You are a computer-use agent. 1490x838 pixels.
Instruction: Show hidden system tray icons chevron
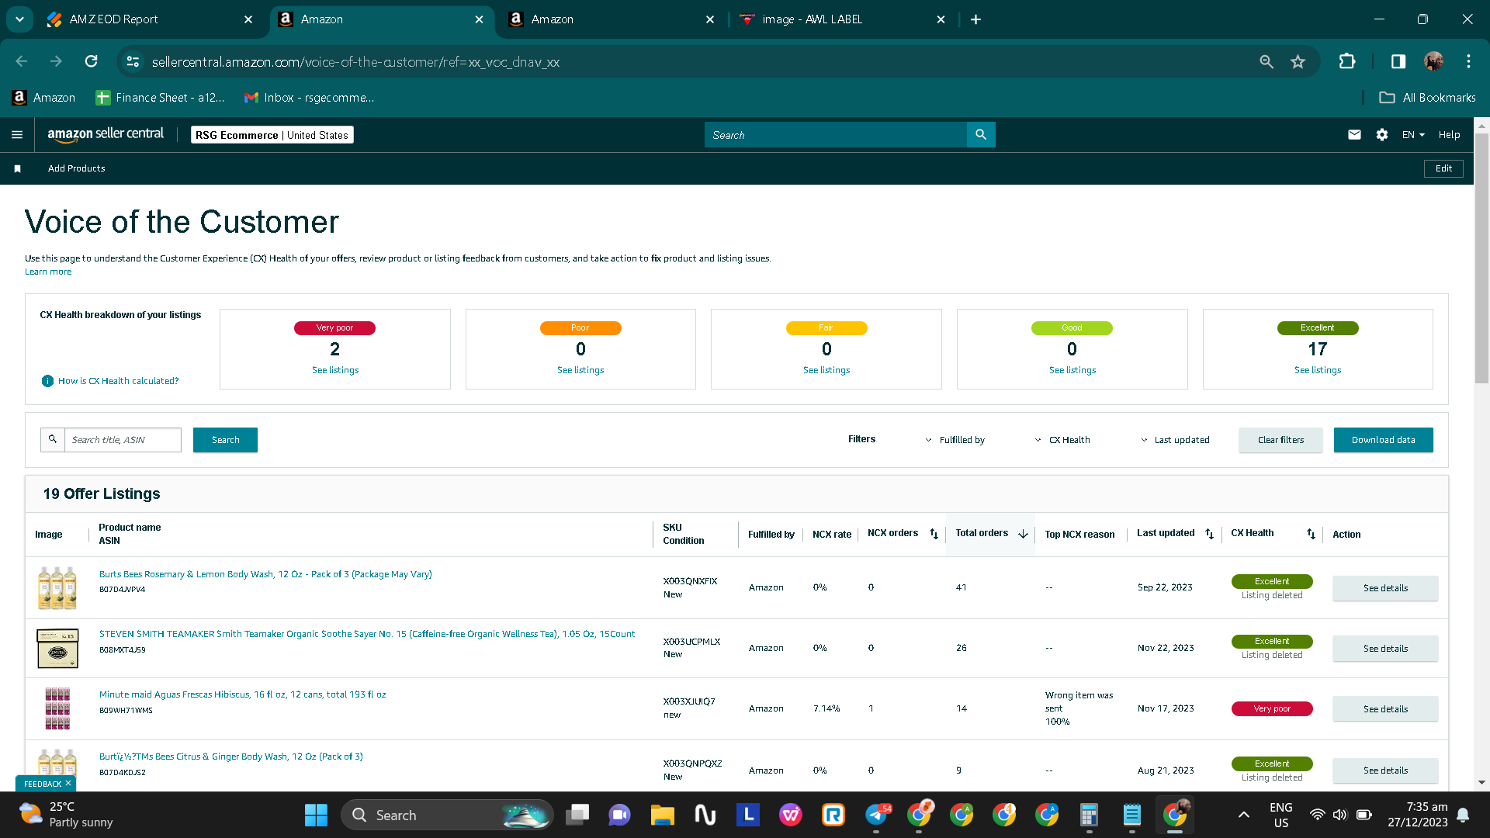click(x=1243, y=815)
